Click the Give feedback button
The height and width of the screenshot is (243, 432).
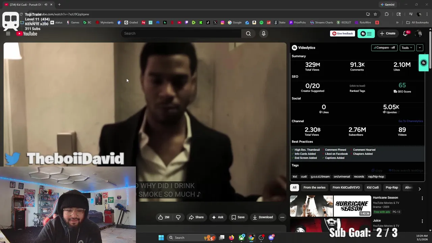(x=342, y=33)
